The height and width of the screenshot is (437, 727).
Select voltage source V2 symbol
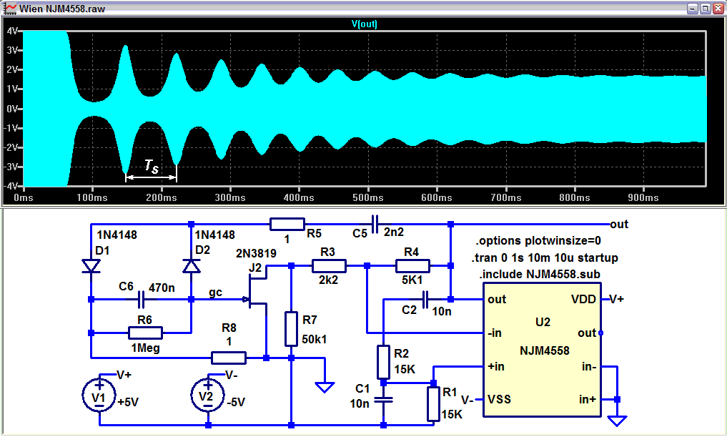click(x=208, y=396)
